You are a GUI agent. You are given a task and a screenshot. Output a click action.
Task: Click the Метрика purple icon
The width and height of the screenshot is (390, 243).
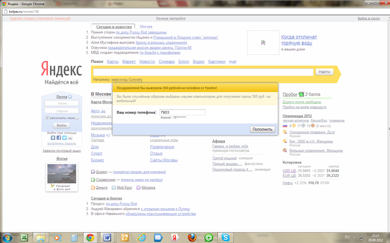coord(138,187)
